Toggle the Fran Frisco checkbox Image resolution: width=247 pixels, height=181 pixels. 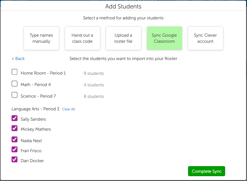tap(14, 149)
